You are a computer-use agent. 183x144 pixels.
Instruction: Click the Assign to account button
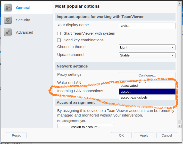pyautogui.click(x=85, y=126)
